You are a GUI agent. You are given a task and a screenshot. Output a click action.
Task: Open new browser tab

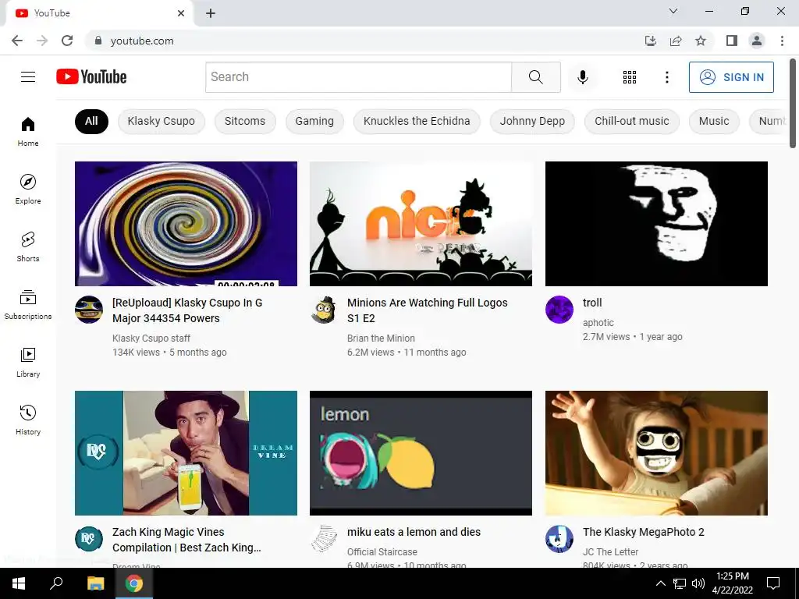point(211,13)
